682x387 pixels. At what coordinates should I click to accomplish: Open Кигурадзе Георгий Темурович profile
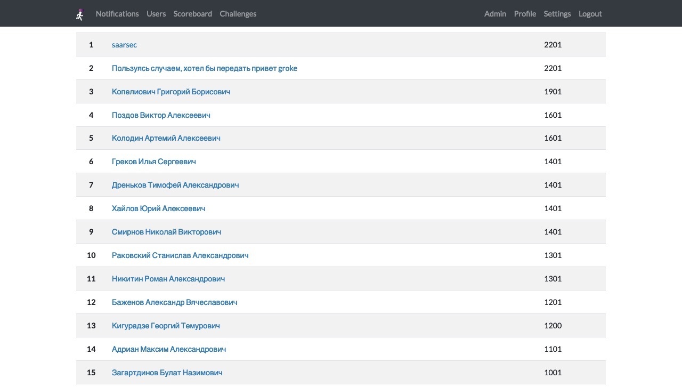pyautogui.click(x=166, y=326)
